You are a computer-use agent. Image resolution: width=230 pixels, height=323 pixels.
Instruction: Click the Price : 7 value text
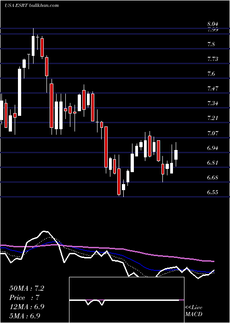point(24,298)
